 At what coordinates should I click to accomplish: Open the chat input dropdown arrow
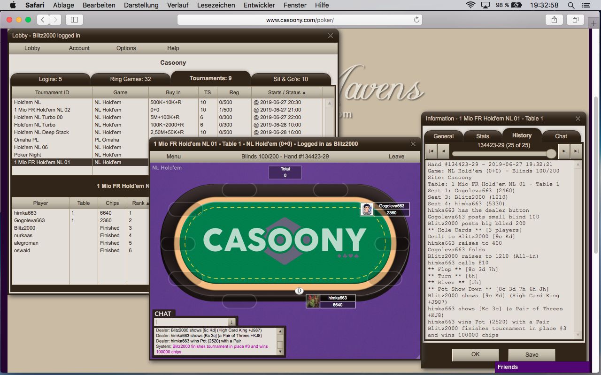pos(231,322)
